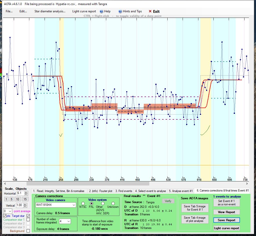Open the File... menu
Screen dimensions: 256x236
9,11
